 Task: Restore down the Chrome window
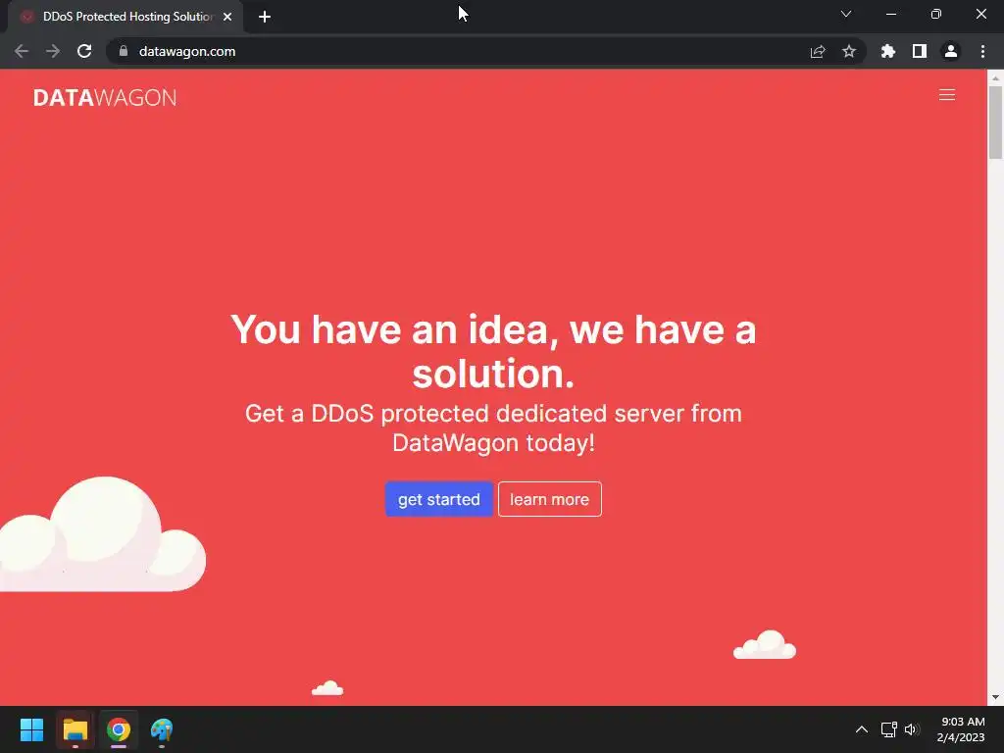tap(936, 14)
